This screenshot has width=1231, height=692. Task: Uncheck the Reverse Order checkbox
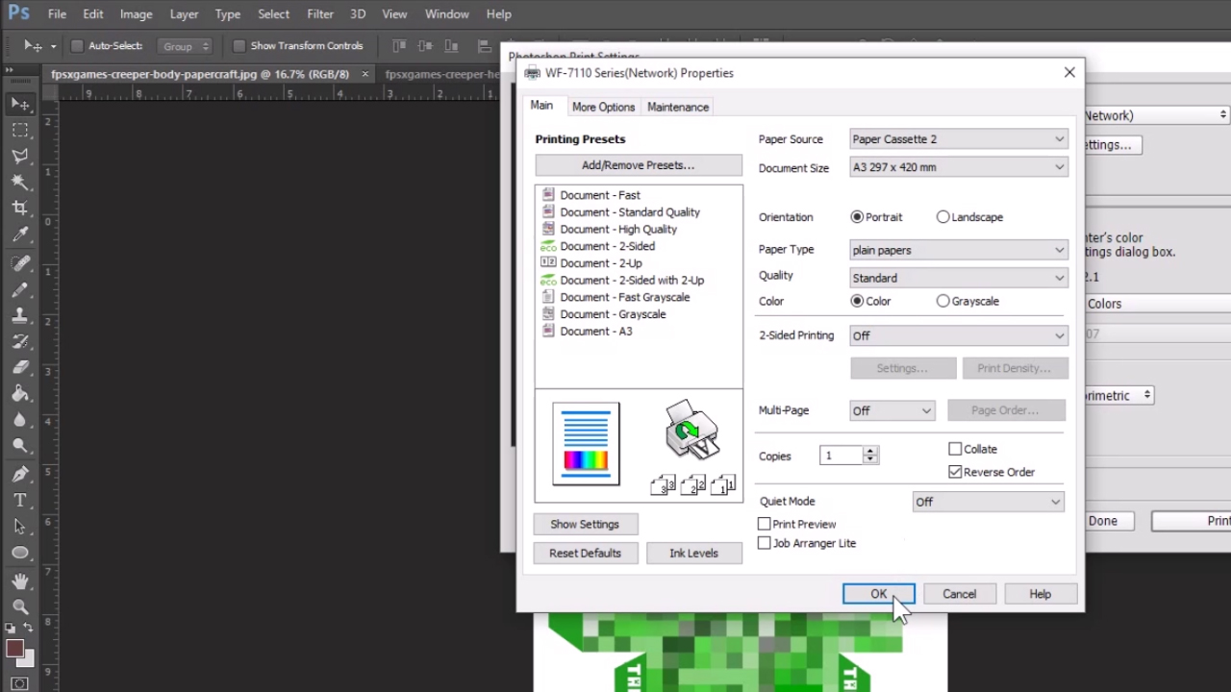click(955, 472)
